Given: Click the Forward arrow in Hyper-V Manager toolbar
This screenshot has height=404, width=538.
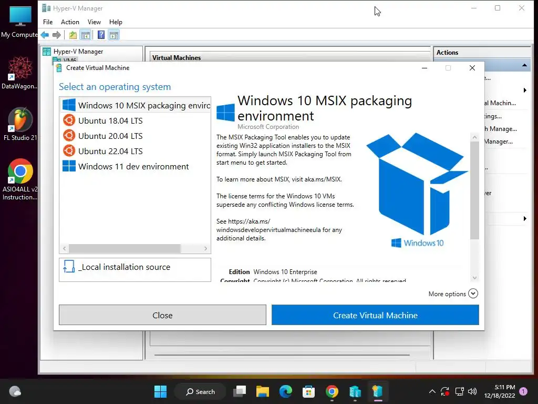Looking at the screenshot, I should (57, 35).
